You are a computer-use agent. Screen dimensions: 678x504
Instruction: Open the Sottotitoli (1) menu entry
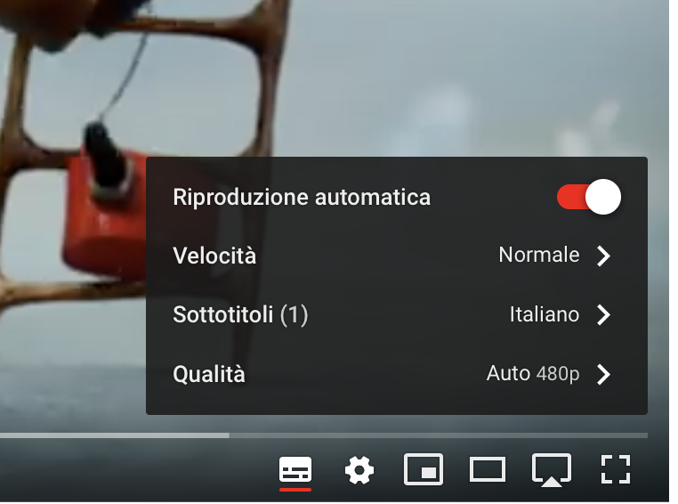397,314
